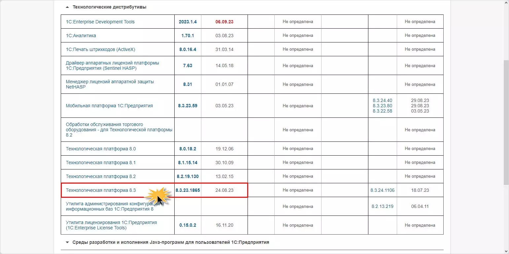
Task: Open test version 8.3.24.1106 link
Action: (x=383, y=190)
